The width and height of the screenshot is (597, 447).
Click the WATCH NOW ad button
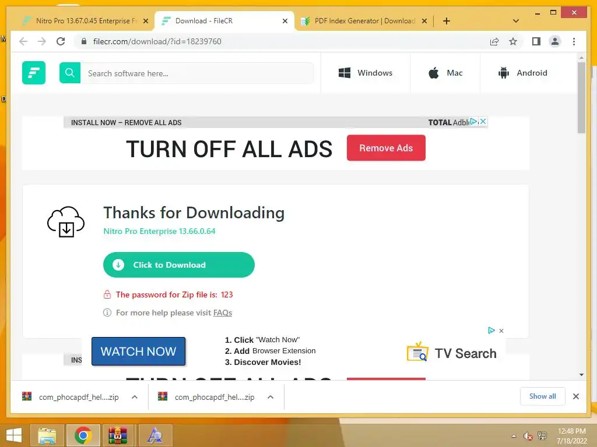[139, 351]
